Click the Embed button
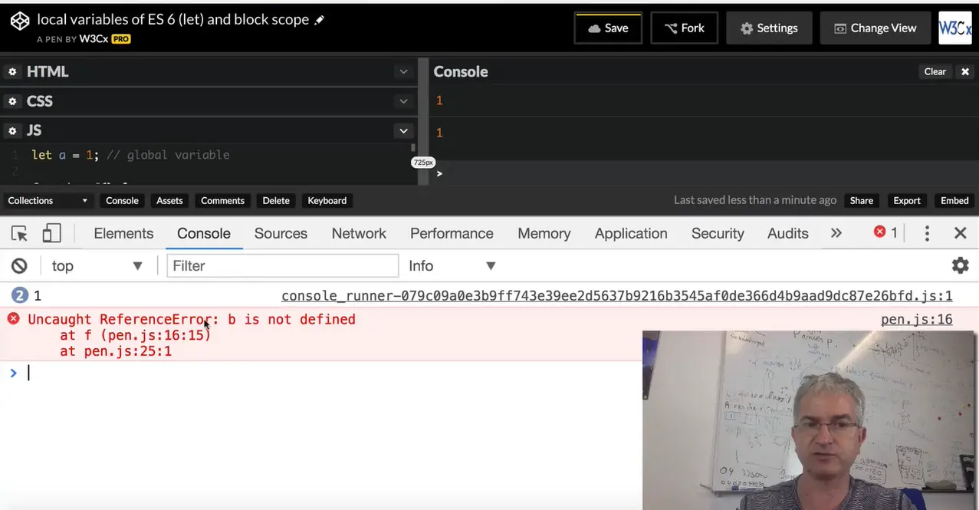 coord(954,200)
